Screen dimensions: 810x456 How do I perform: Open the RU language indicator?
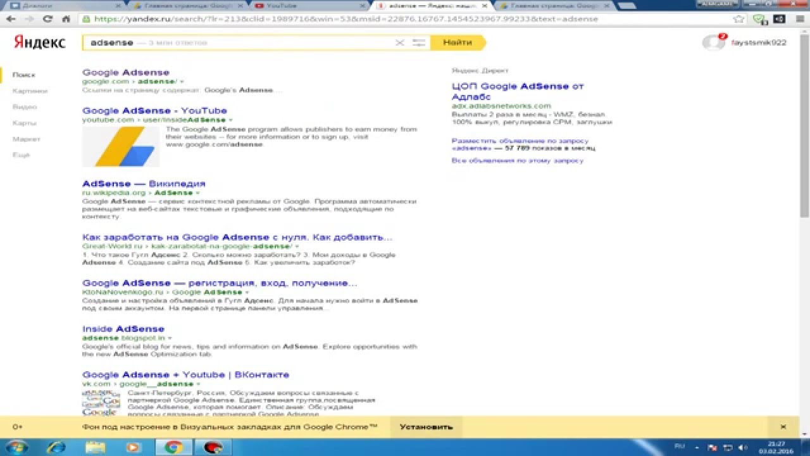pos(680,446)
